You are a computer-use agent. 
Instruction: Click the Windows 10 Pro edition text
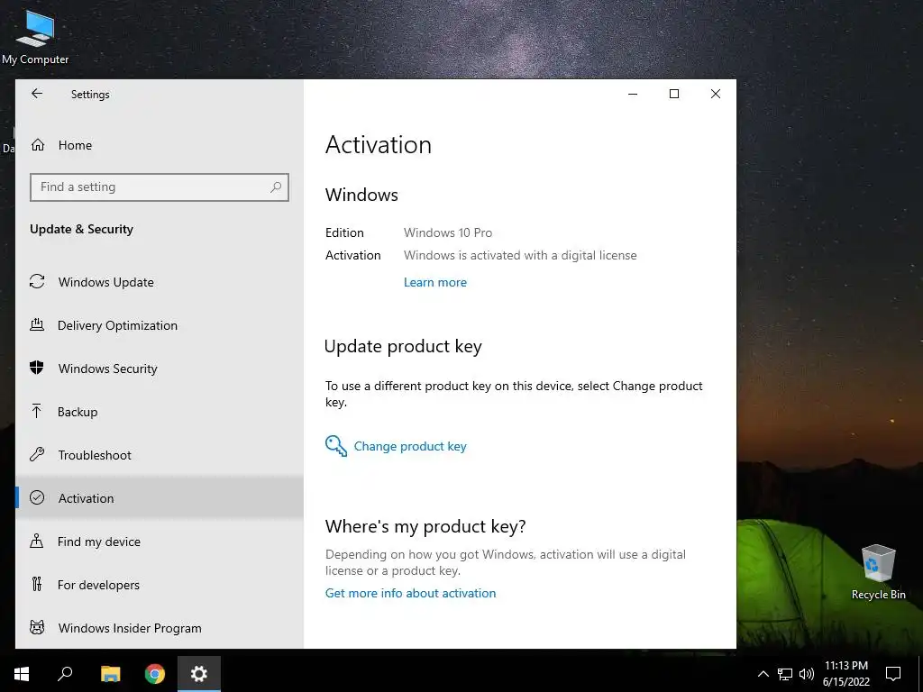pyautogui.click(x=448, y=232)
